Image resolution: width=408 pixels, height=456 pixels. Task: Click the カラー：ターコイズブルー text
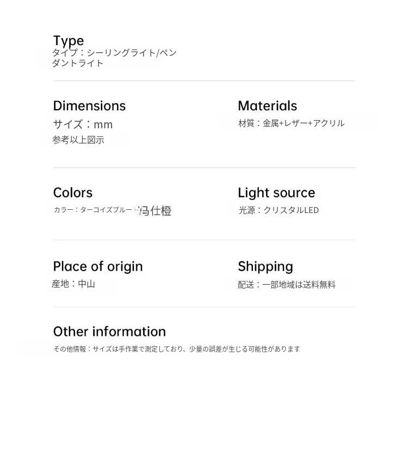(x=93, y=210)
